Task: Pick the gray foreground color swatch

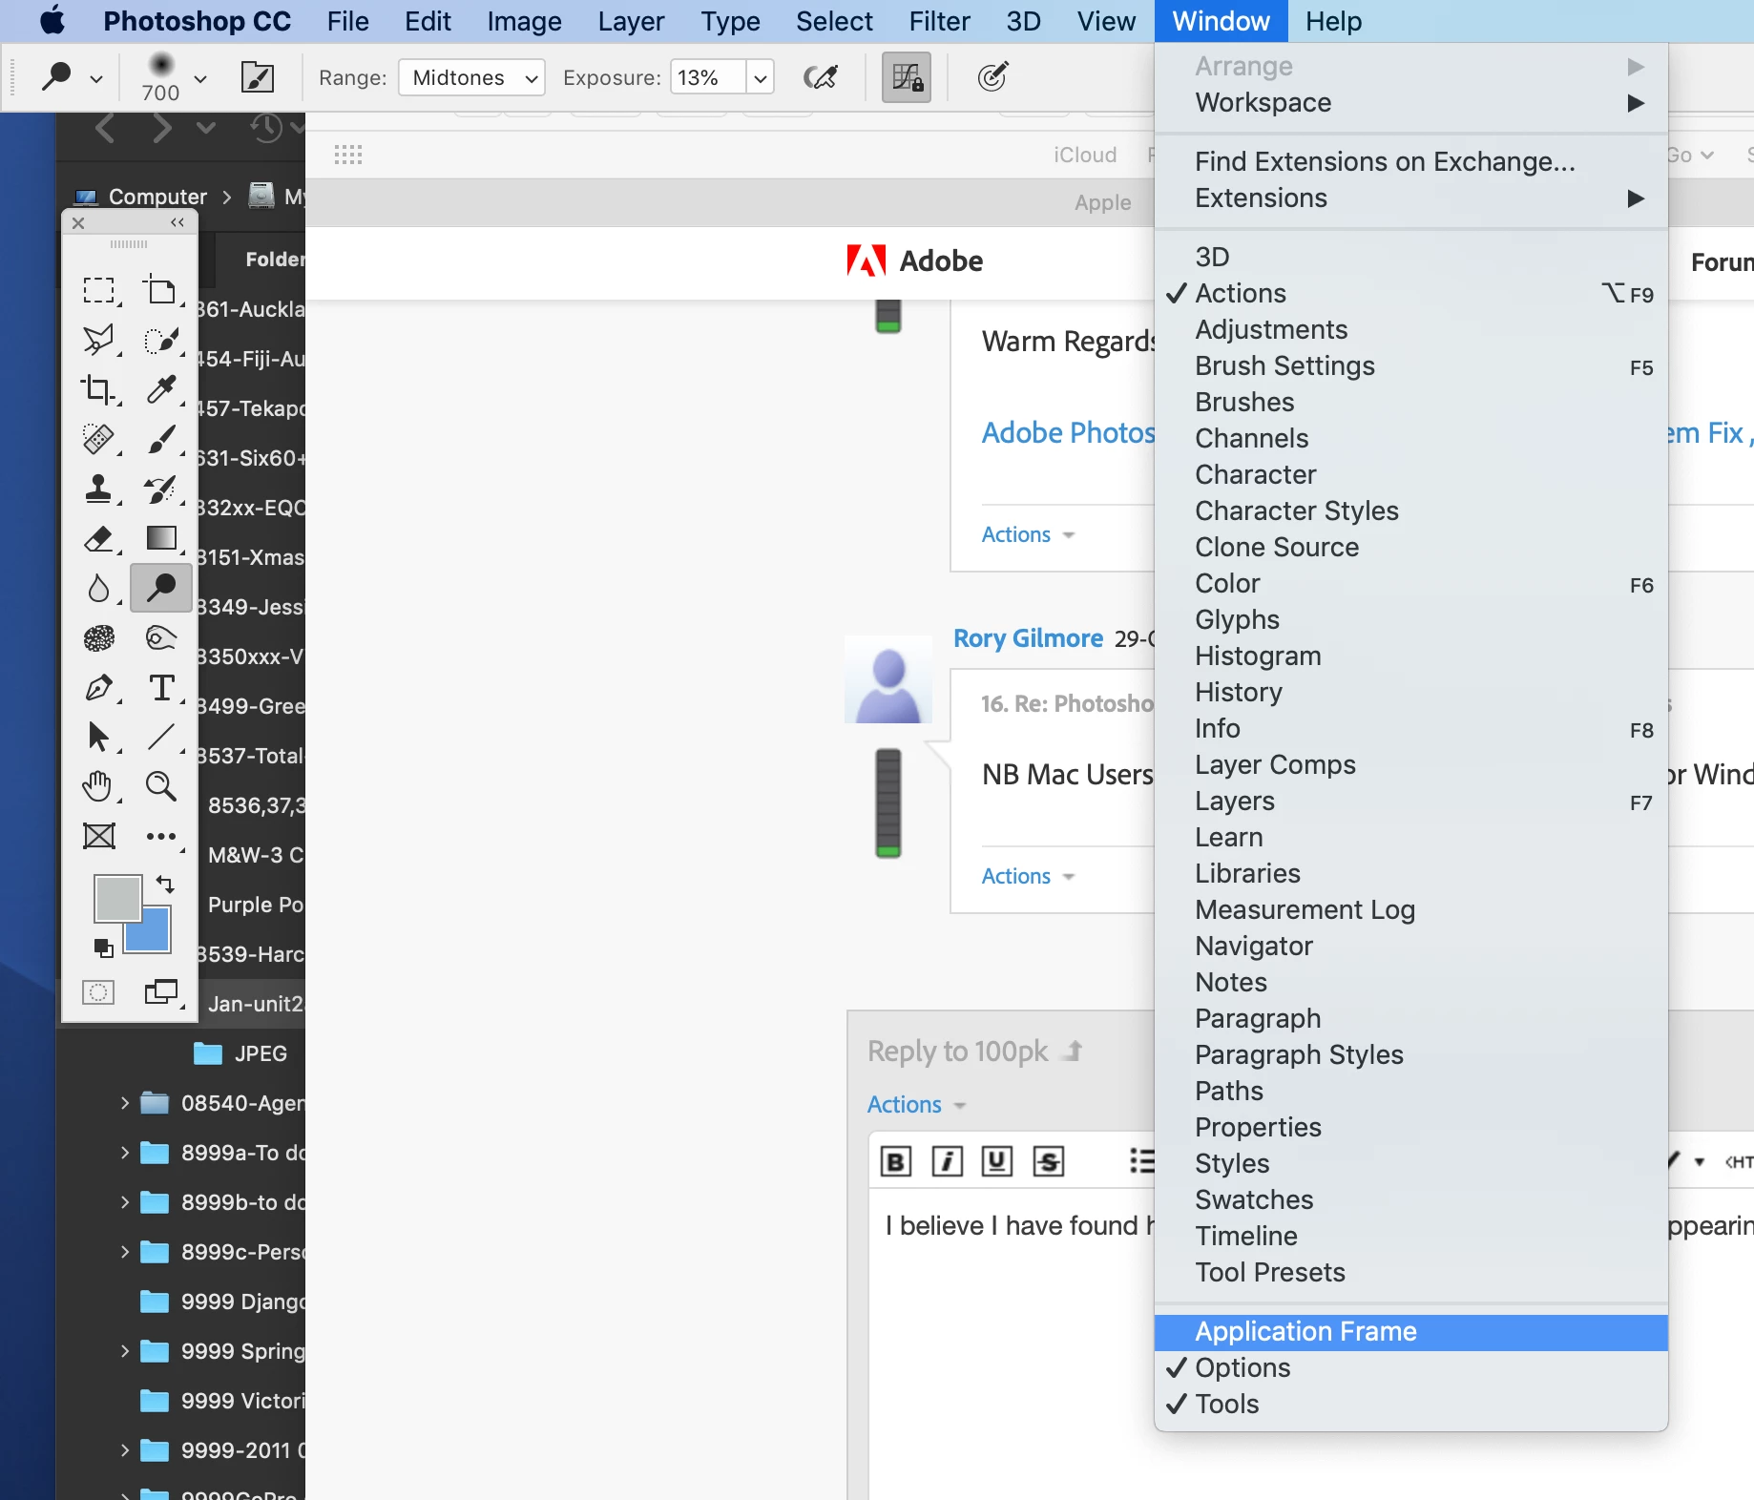Action: [117, 899]
